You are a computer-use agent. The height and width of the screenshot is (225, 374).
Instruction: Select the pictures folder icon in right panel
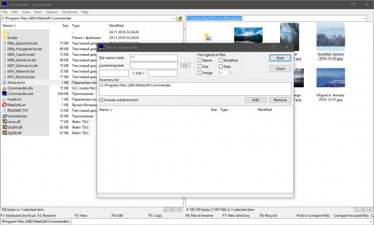pyautogui.click(x=208, y=37)
